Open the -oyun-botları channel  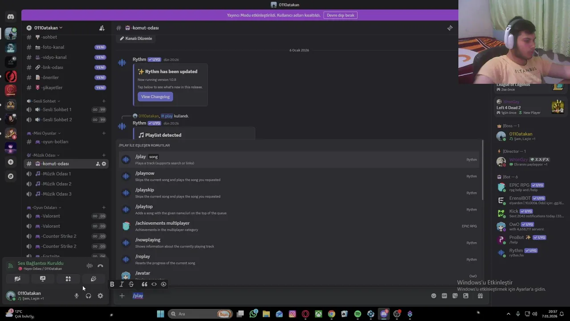pos(66,142)
